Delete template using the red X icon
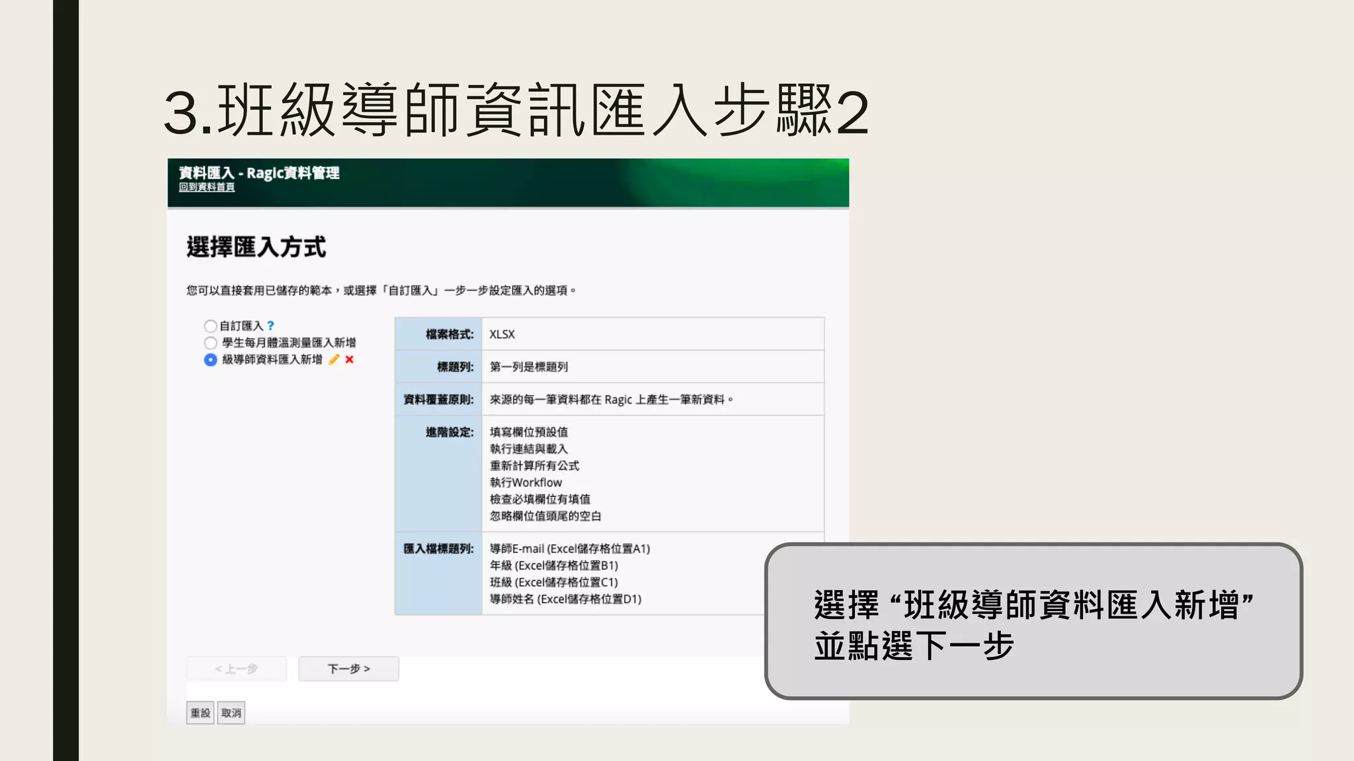The width and height of the screenshot is (1354, 761). (350, 359)
